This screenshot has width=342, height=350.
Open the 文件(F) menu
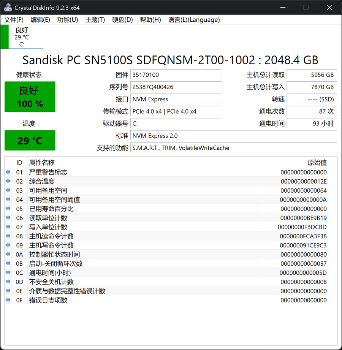pyautogui.click(x=14, y=20)
